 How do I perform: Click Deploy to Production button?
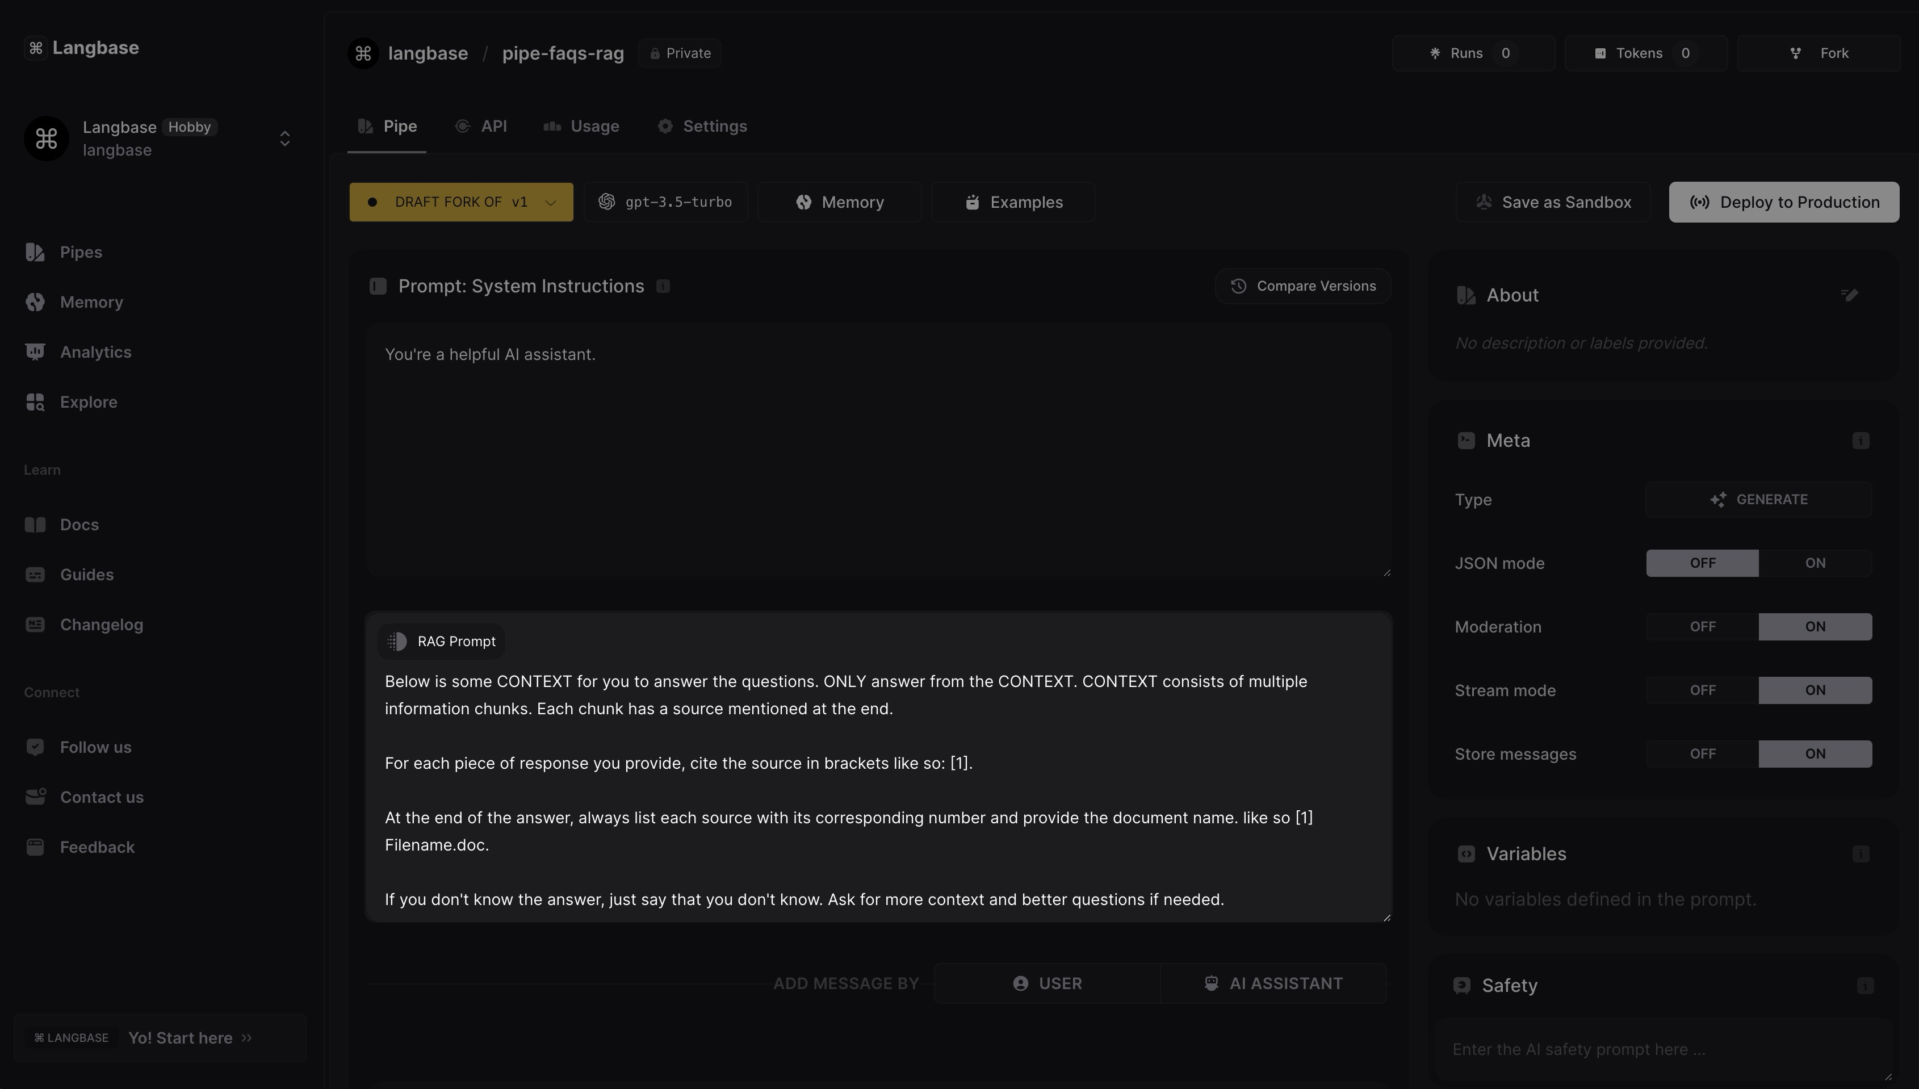(x=1784, y=202)
